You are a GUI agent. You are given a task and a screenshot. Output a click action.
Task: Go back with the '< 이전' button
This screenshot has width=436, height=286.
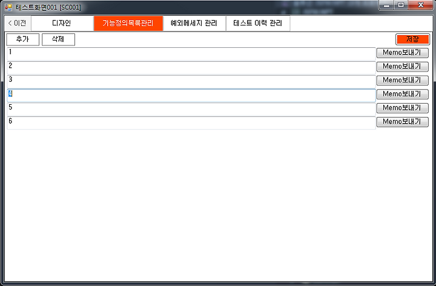pyautogui.click(x=18, y=23)
